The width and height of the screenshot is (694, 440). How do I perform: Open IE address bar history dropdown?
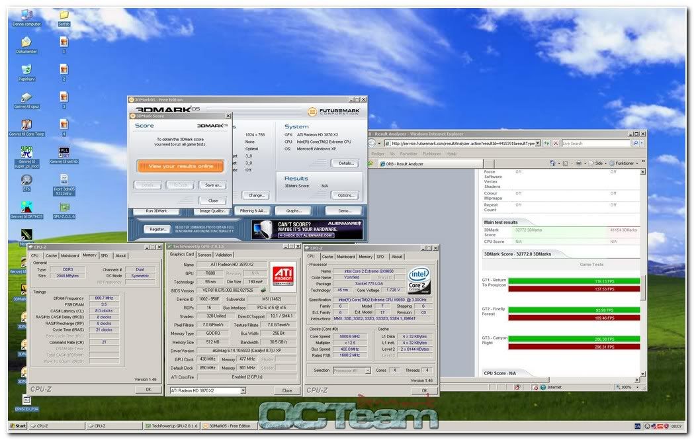(x=538, y=144)
